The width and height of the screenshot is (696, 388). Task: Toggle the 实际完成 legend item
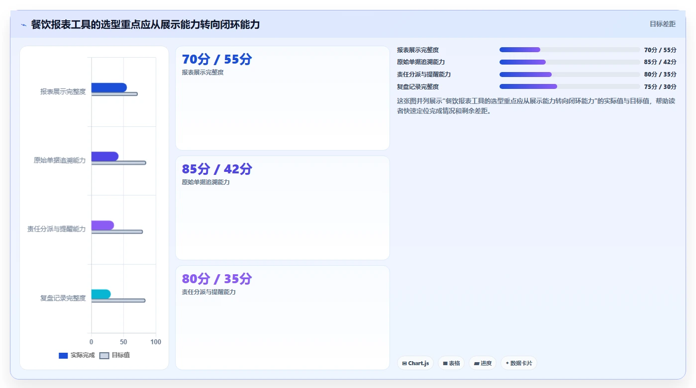[77, 355]
